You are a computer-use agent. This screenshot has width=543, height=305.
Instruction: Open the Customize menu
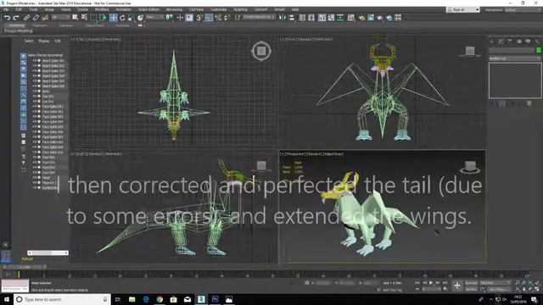click(x=219, y=9)
